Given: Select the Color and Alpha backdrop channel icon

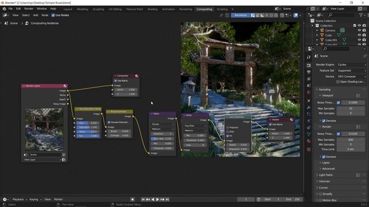Looking at the screenshot, I should pos(253,16).
